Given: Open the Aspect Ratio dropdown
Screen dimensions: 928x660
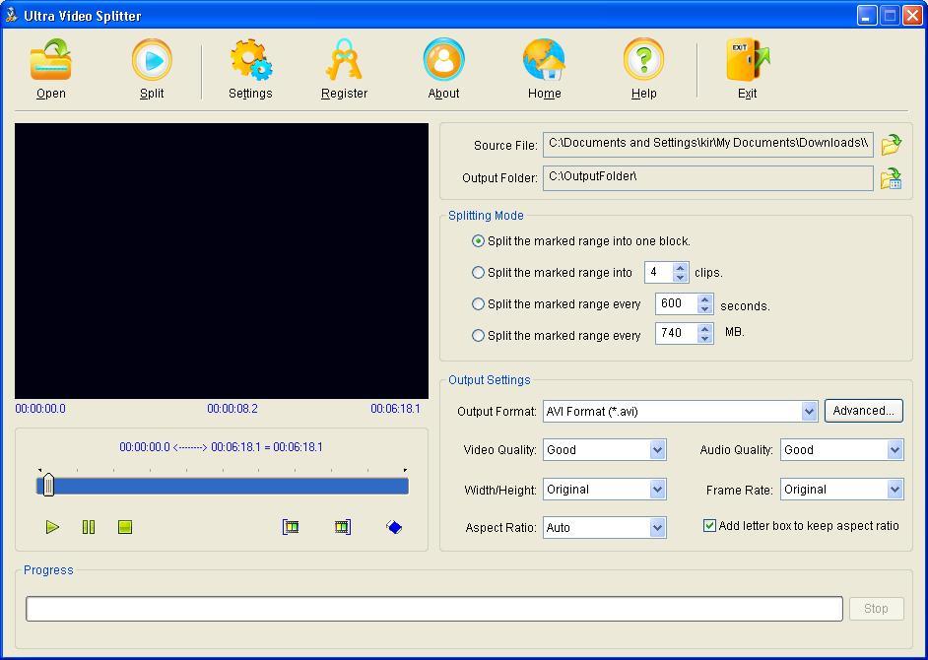Looking at the screenshot, I should [x=658, y=527].
